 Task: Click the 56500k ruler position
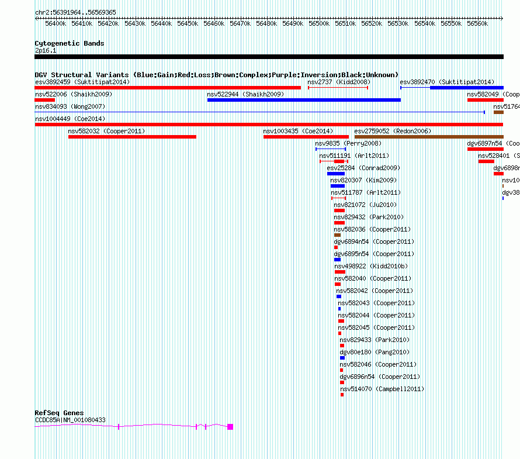click(319, 23)
